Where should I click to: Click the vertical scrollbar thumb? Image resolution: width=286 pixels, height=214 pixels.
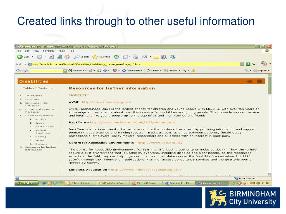(x=270, y=85)
